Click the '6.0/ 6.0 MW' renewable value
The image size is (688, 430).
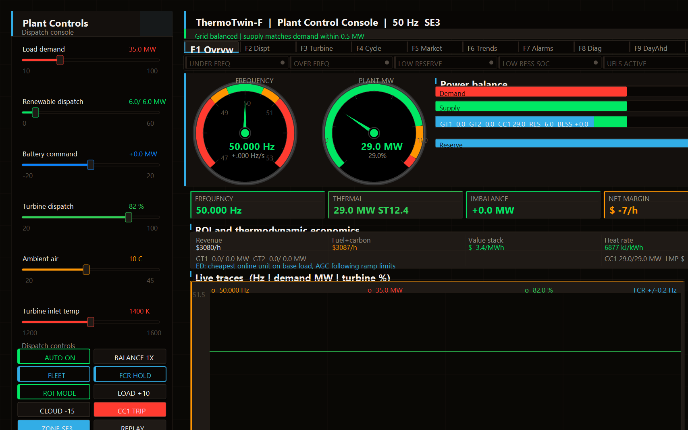click(x=148, y=102)
